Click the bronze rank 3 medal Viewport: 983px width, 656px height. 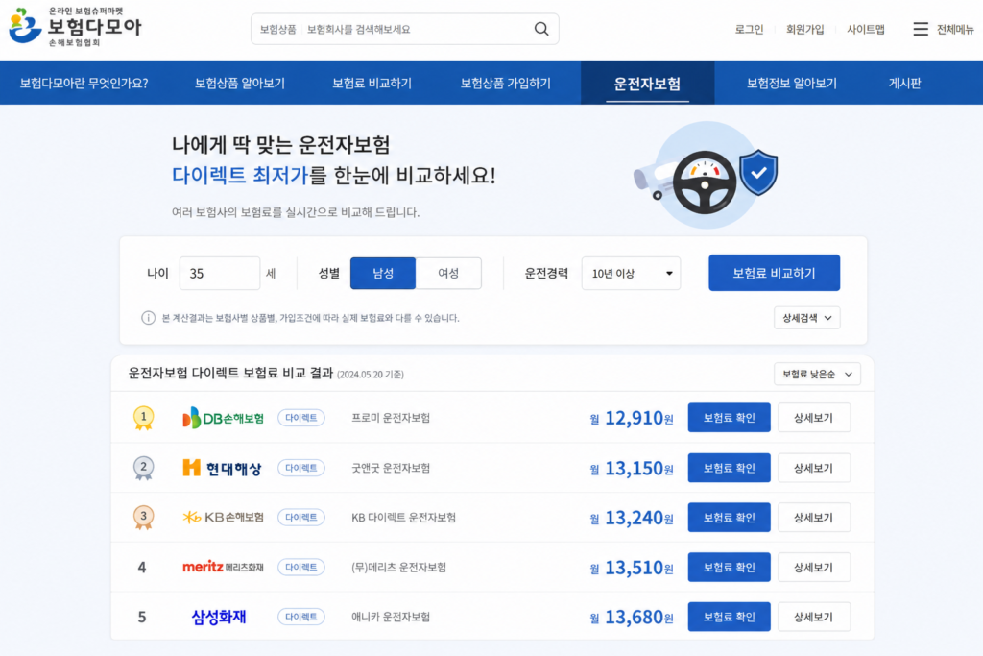pyautogui.click(x=144, y=518)
